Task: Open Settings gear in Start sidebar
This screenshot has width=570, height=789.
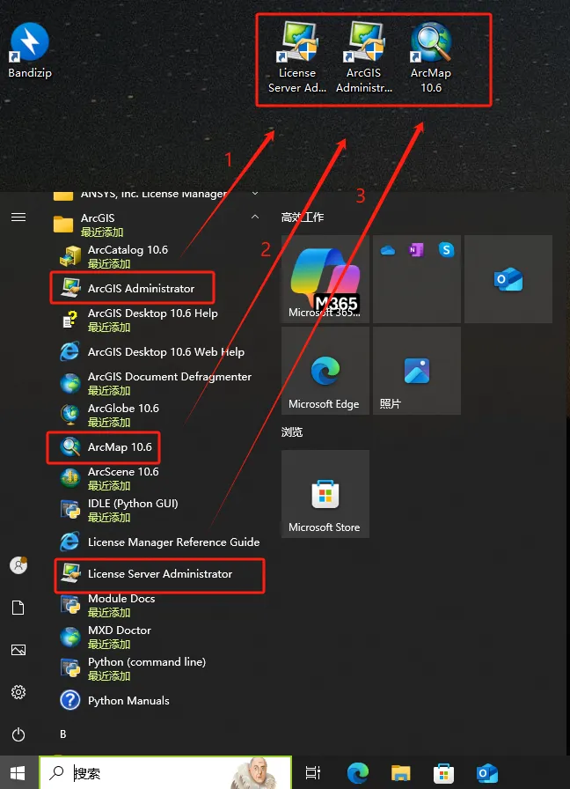Action: pos(18,692)
